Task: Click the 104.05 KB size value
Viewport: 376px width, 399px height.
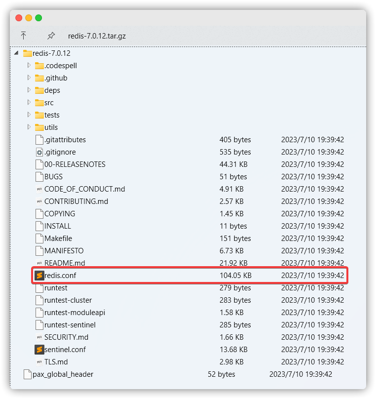Action: pos(236,276)
